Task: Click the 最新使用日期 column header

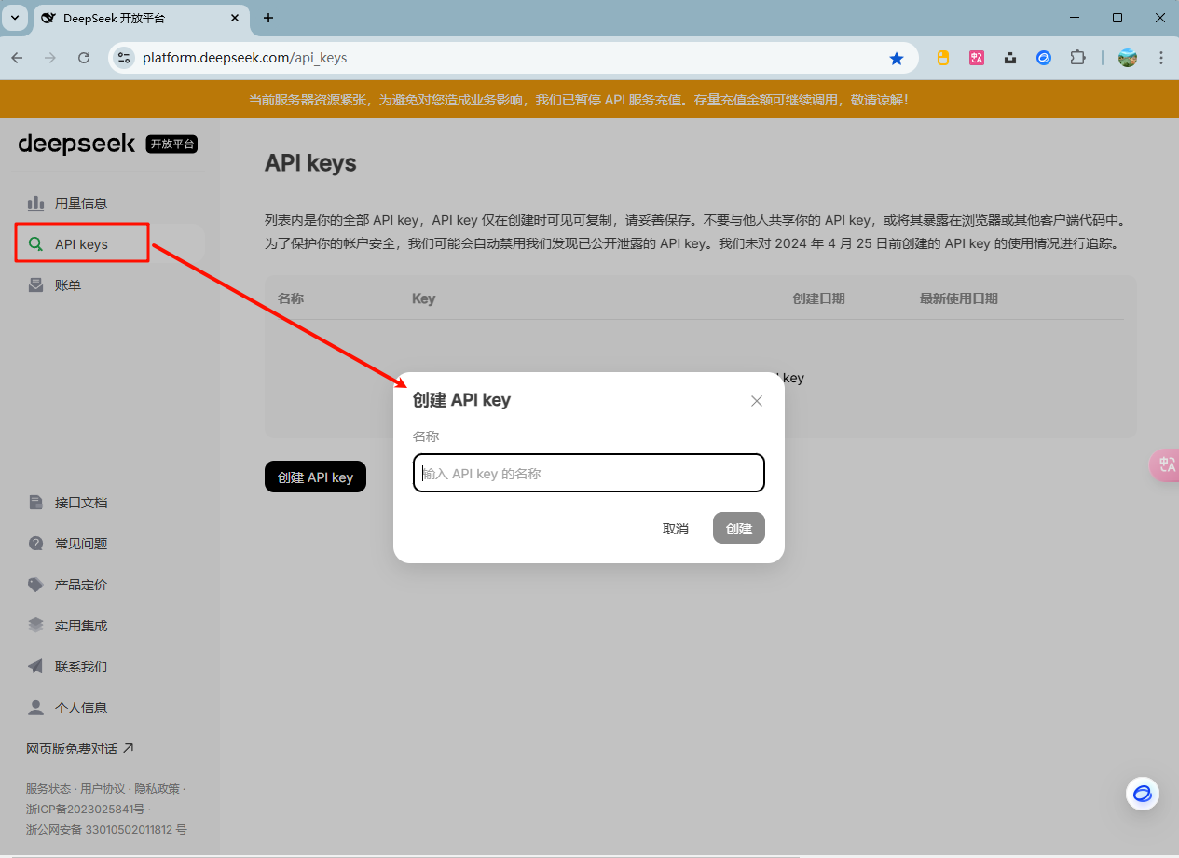Action: coord(959,298)
